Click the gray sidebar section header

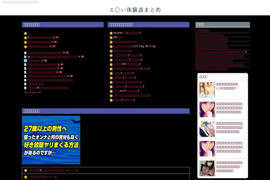222,24
